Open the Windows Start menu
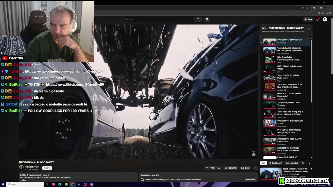Screen dimensions: 333x187 3,184
